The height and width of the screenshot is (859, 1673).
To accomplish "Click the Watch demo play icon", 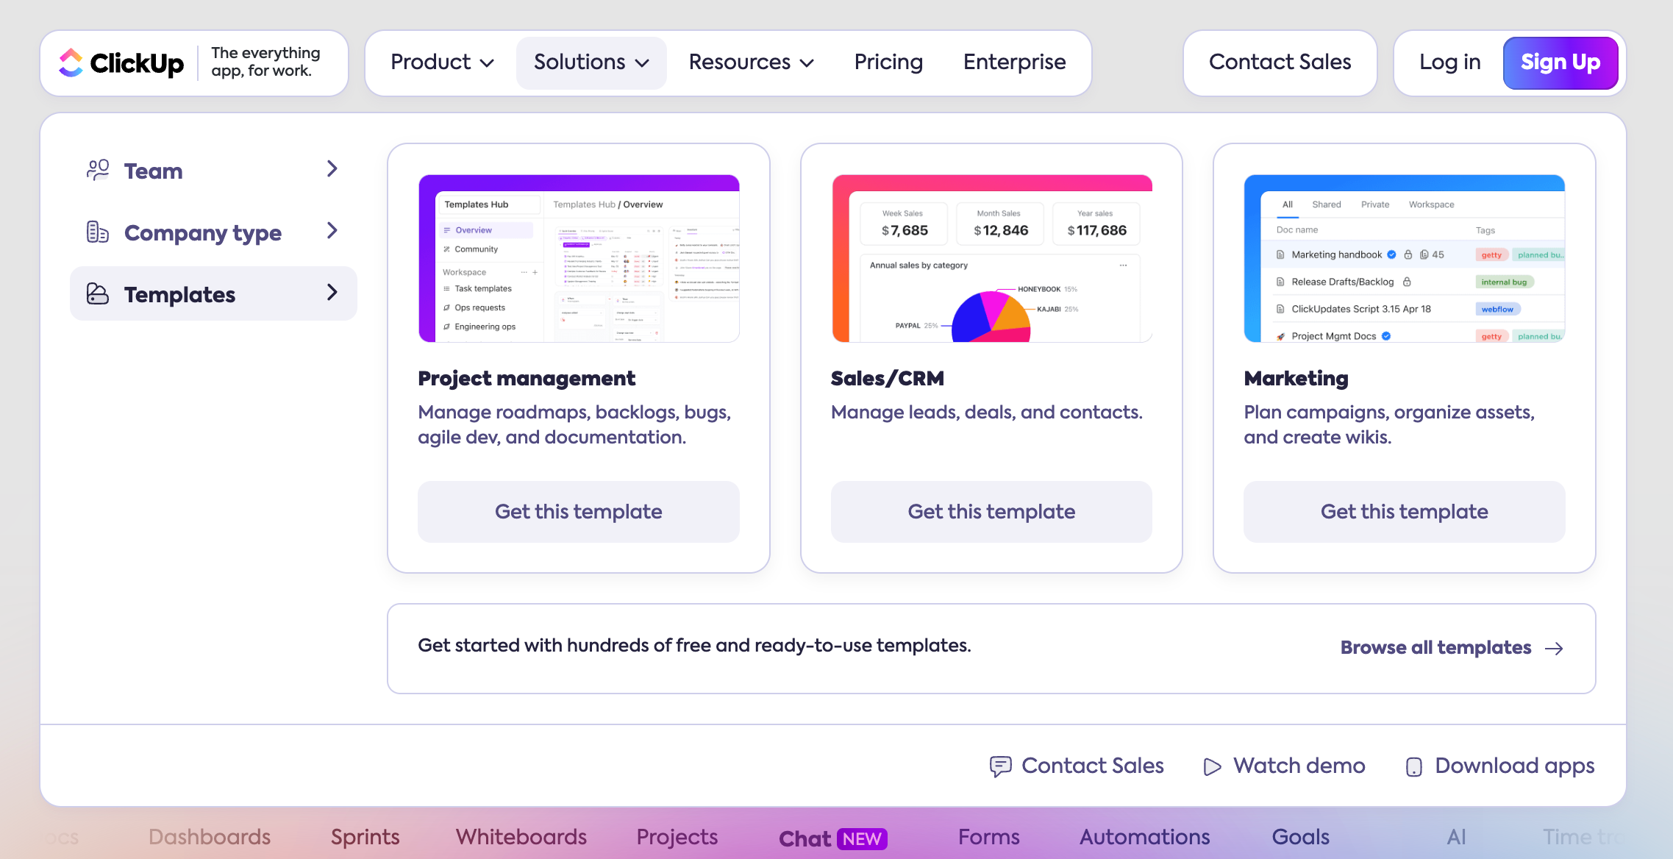I will pyautogui.click(x=1212, y=766).
